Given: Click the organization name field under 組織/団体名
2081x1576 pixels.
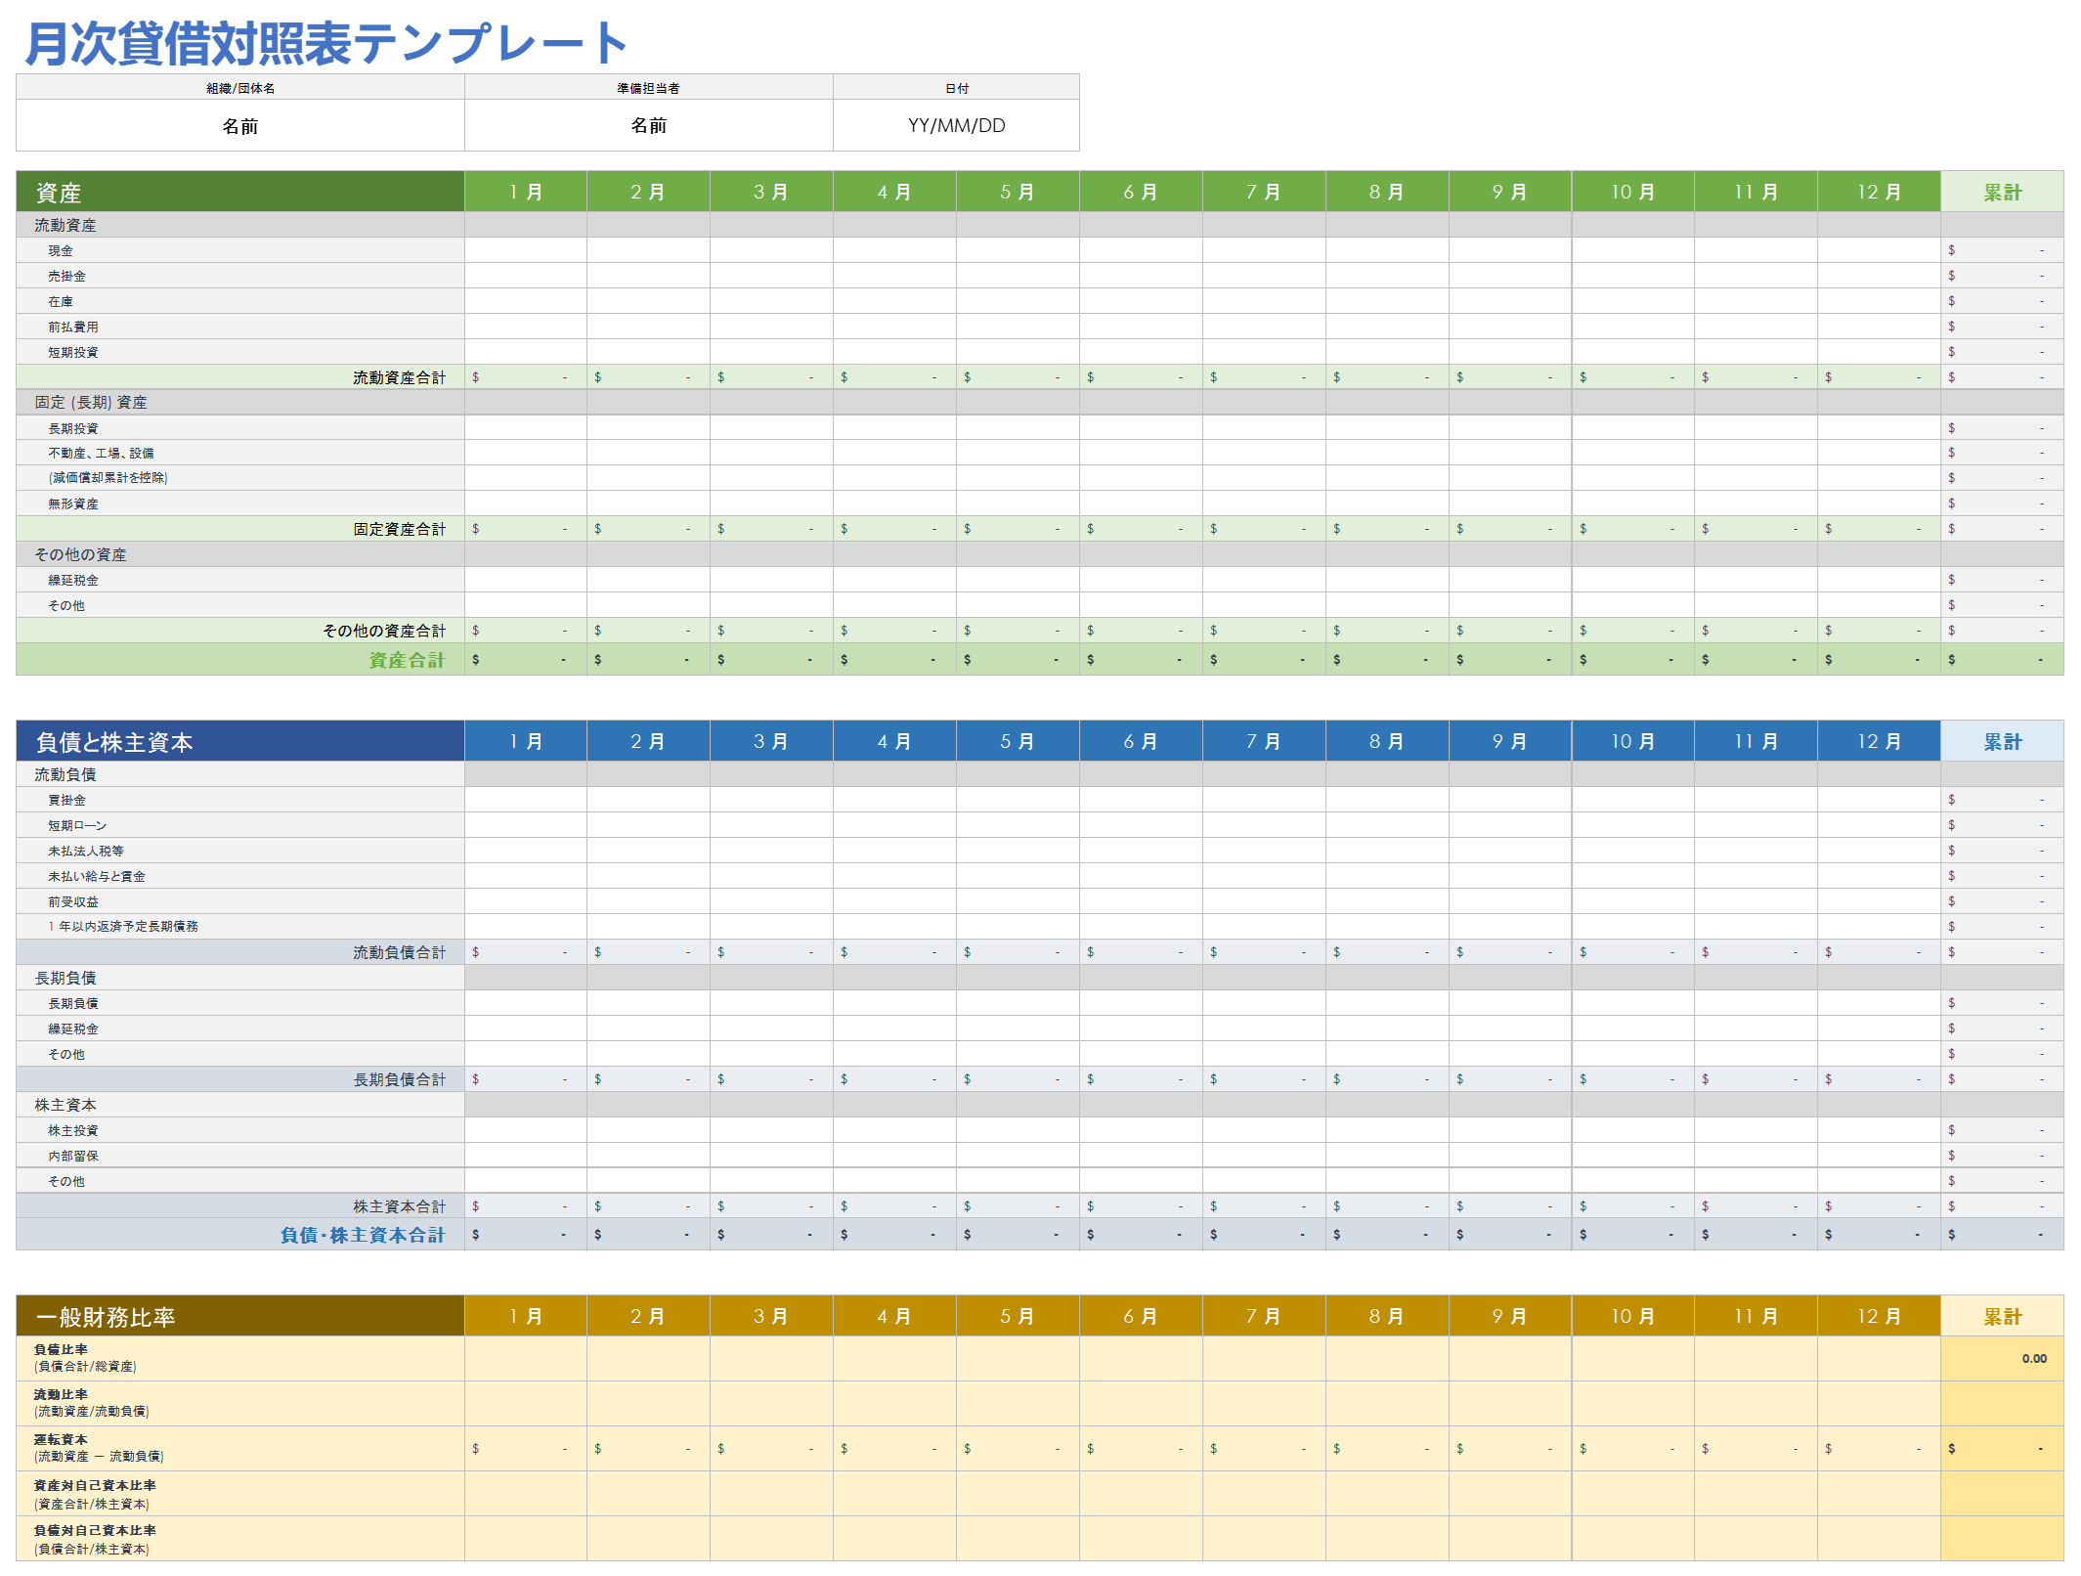Looking at the screenshot, I should pyautogui.click(x=240, y=125).
